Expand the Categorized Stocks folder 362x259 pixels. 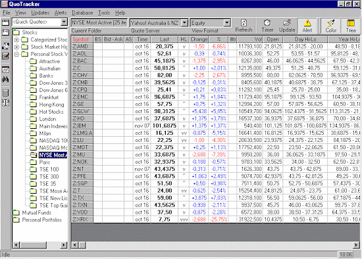point(16,39)
